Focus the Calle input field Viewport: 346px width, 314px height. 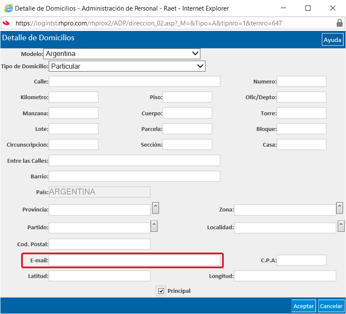click(135, 81)
